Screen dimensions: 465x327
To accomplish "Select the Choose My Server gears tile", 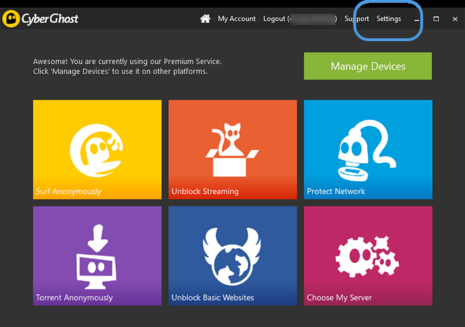I will pos(368,256).
